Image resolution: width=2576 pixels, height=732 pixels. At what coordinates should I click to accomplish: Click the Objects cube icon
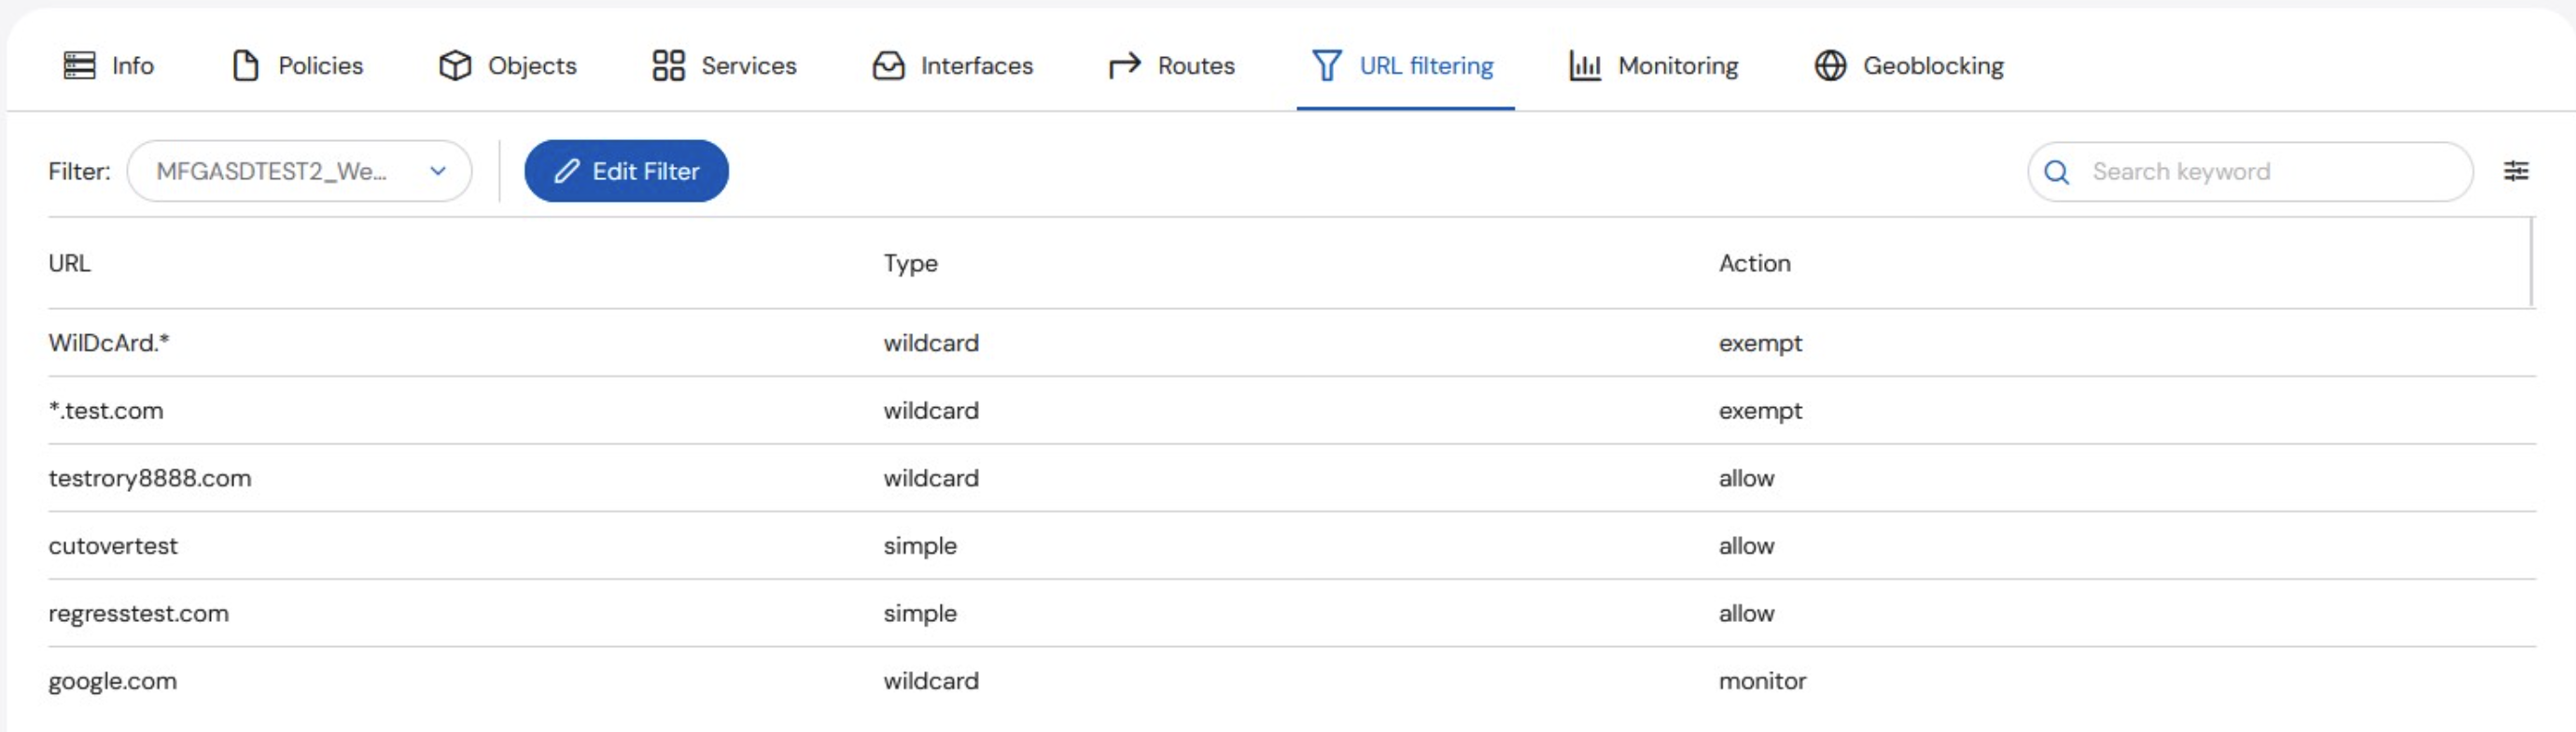click(455, 65)
